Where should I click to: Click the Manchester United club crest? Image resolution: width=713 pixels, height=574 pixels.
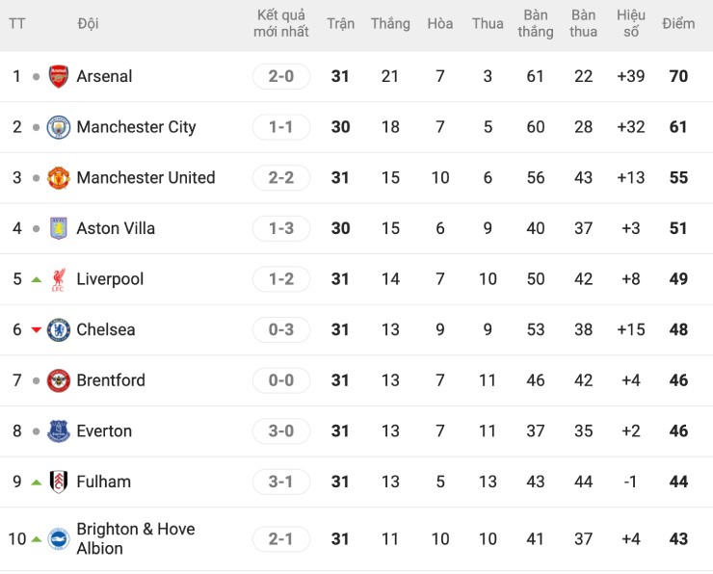(59, 178)
